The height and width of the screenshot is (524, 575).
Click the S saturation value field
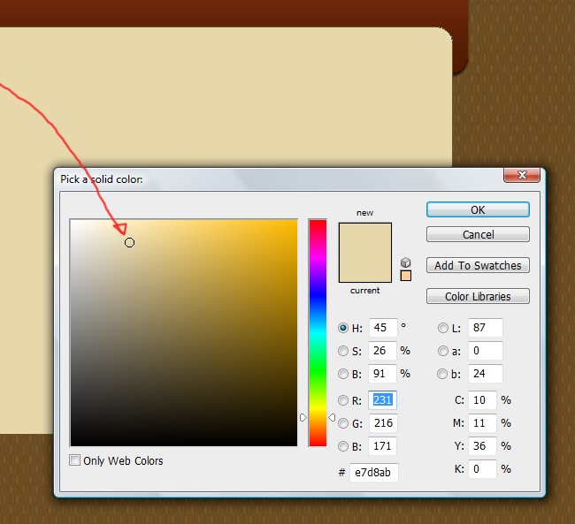pos(382,351)
